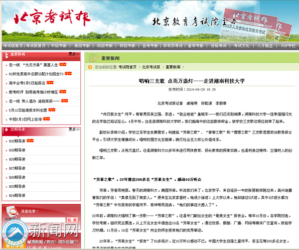
Task: Click the new badge beside 中招5月3日网上咨询
Action: coord(46,119)
